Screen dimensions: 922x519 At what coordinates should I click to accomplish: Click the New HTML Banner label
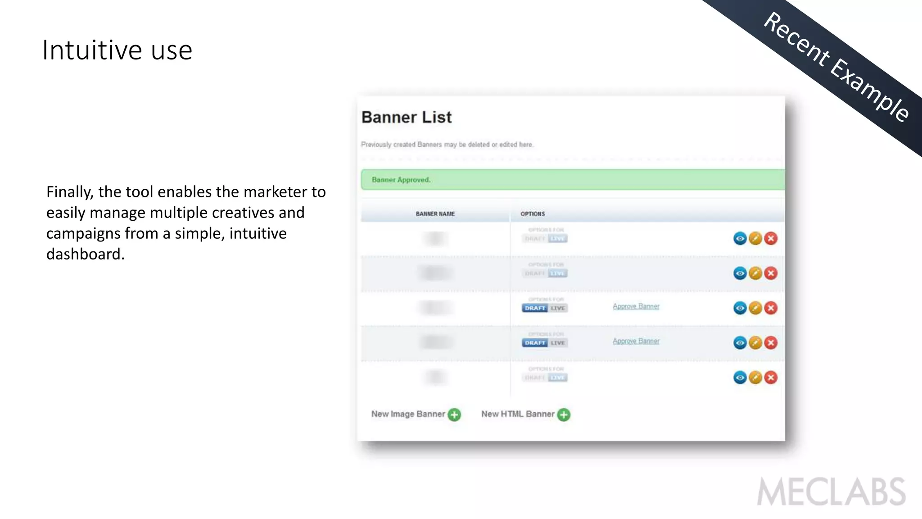point(518,414)
